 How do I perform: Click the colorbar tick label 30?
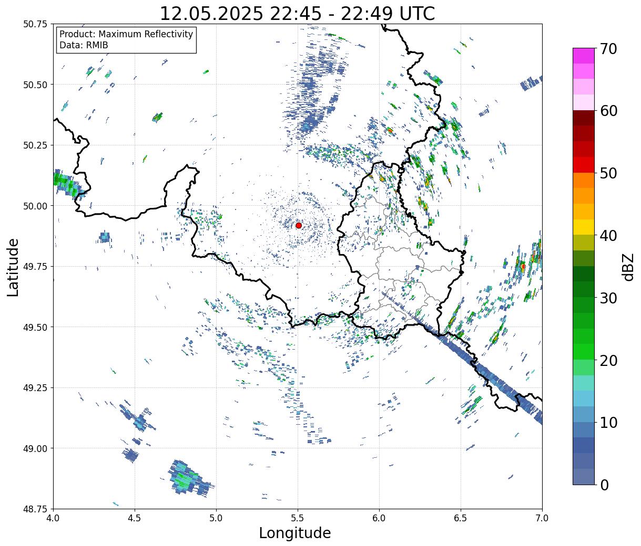608,298
